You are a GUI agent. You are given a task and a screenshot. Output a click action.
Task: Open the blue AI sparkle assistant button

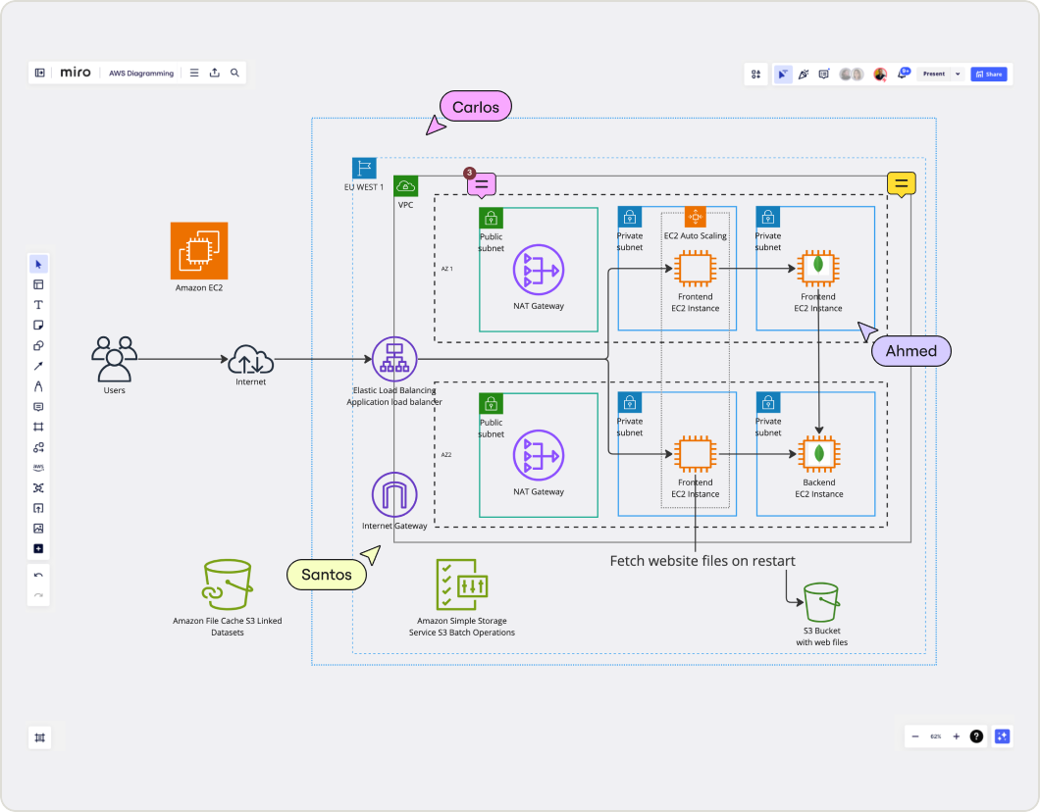[x=1002, y=736]
